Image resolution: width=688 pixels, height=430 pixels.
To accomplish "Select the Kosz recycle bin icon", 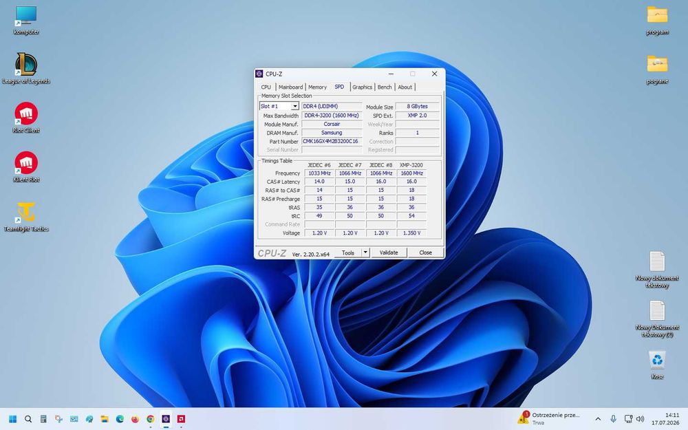I will tap(657, 364).
